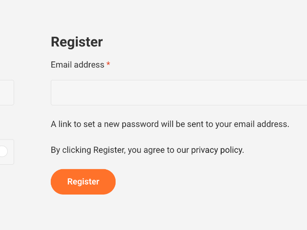Click the orange Register button
Viewport: 307px width, 230px height.
tap(83, 182)
